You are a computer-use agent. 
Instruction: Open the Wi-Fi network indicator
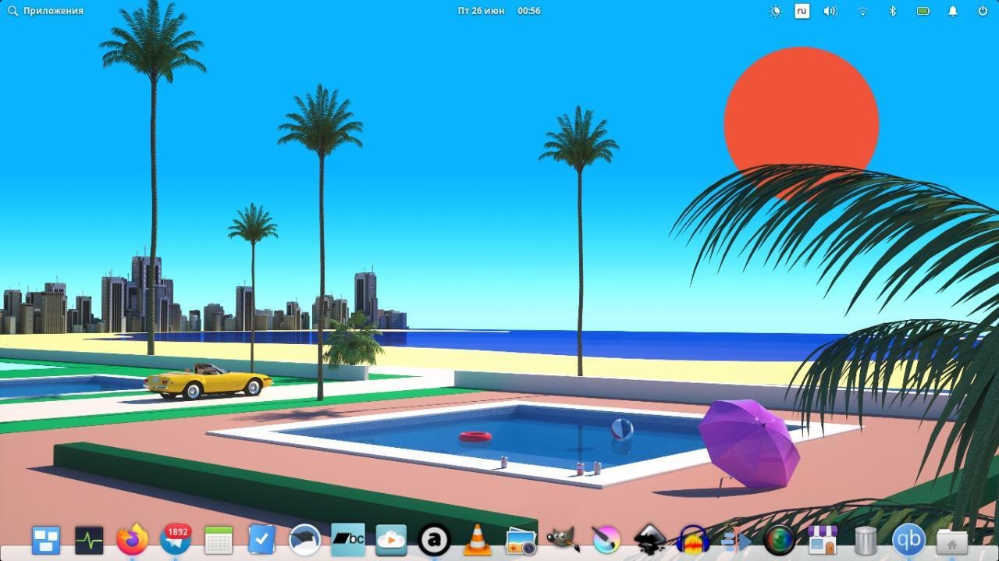(862, 11)
